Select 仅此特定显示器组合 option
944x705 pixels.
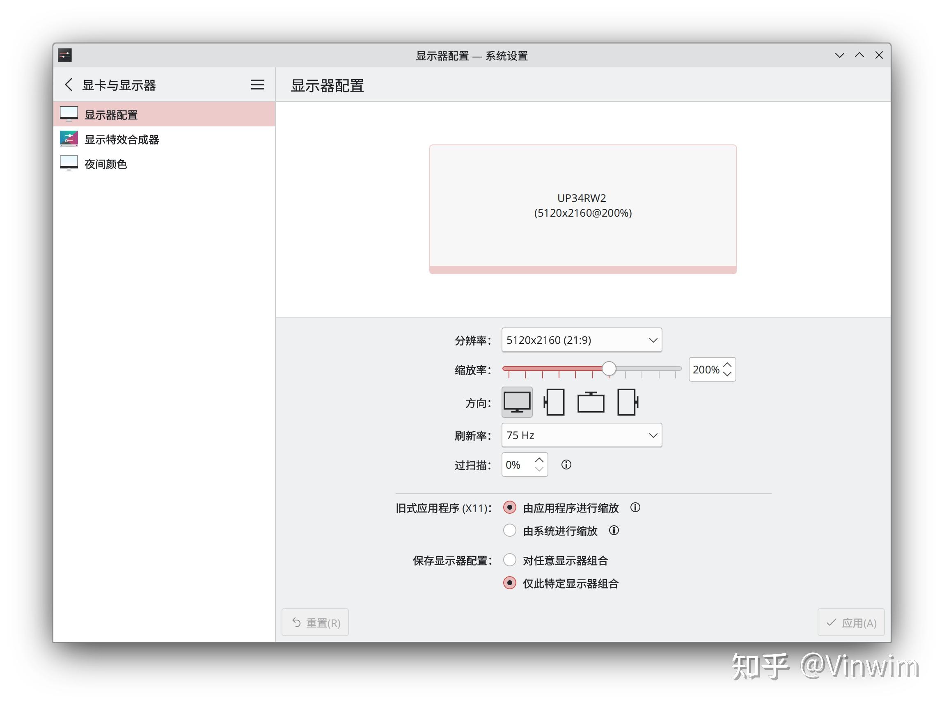pyautogui.click(x=510, y=583)
